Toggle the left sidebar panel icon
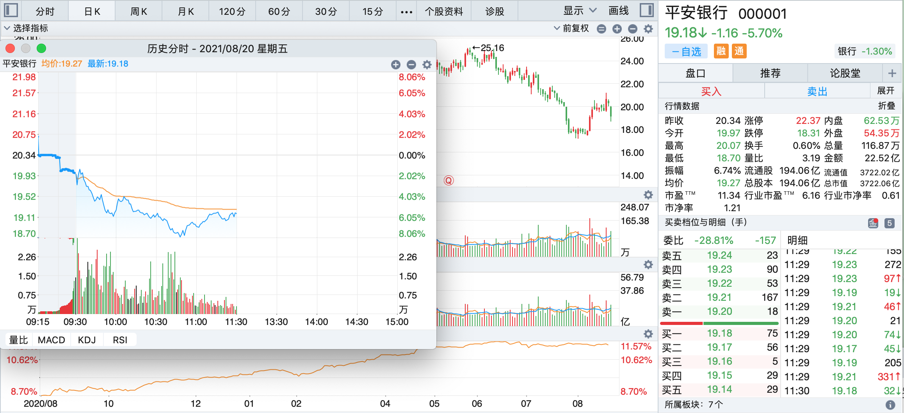 point(11,11)
